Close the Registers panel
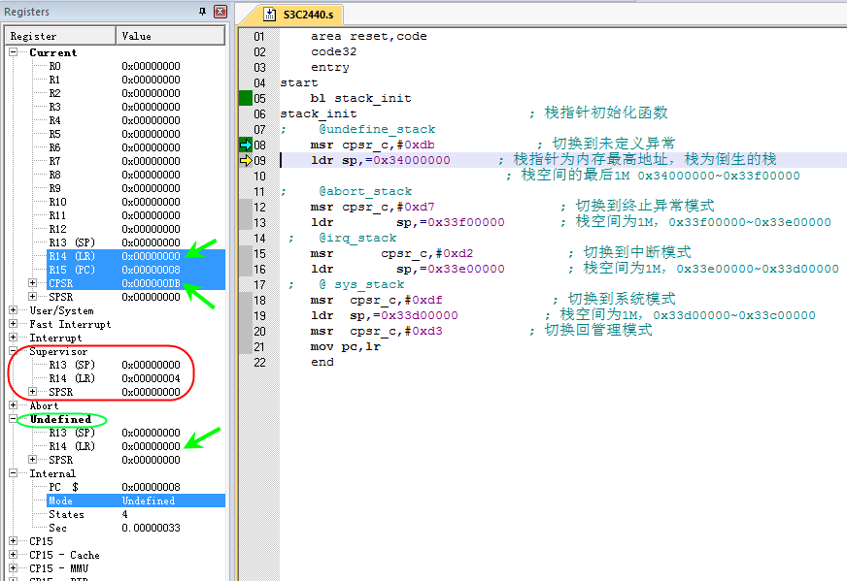The image size is (847, 581). pyautogui.click(x=220, y=12)
